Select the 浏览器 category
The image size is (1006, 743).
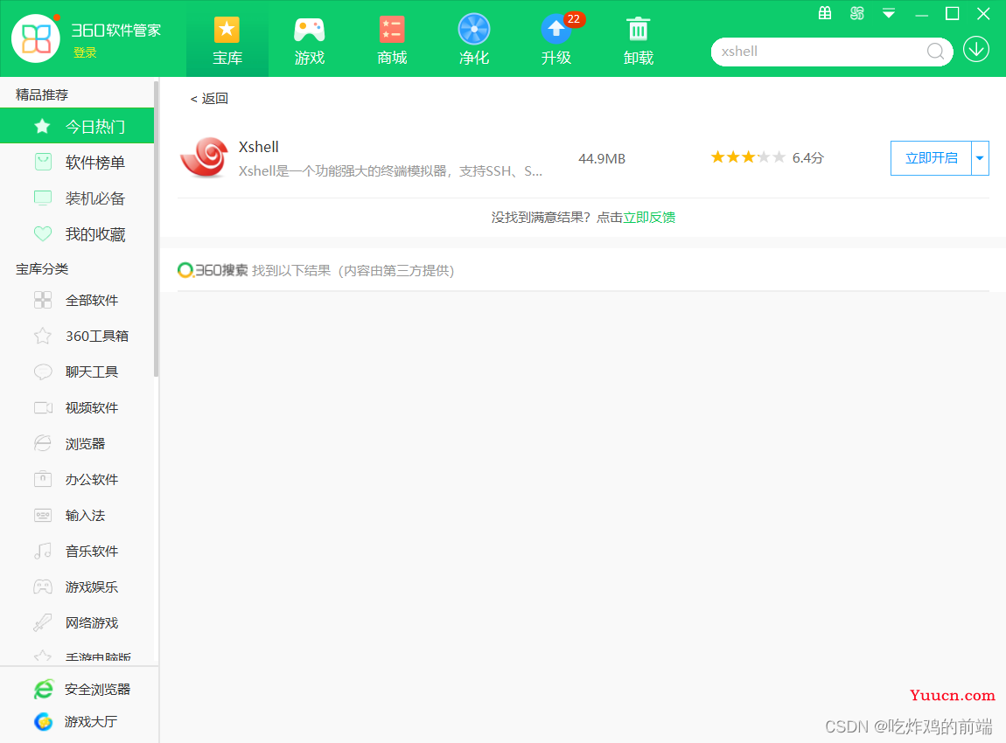pos(77,444)
